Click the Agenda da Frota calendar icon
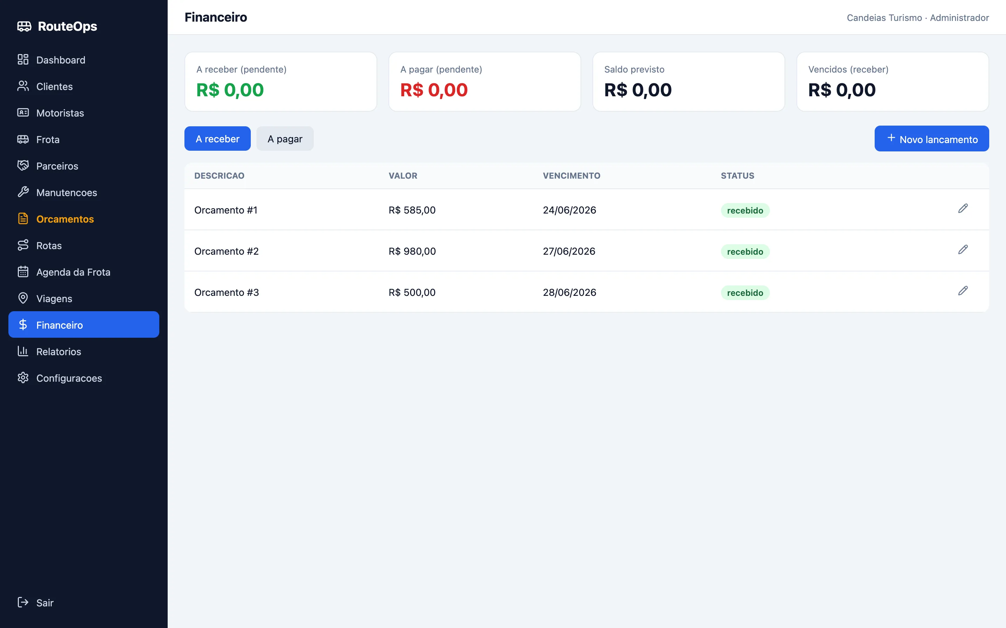 pyautogui.click(x=23, y=272)
